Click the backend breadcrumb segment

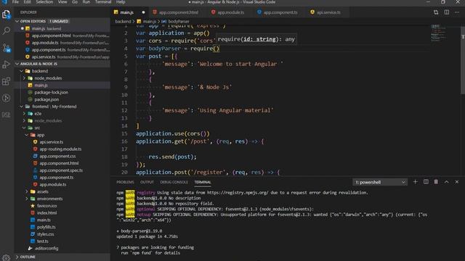(123, 21)
